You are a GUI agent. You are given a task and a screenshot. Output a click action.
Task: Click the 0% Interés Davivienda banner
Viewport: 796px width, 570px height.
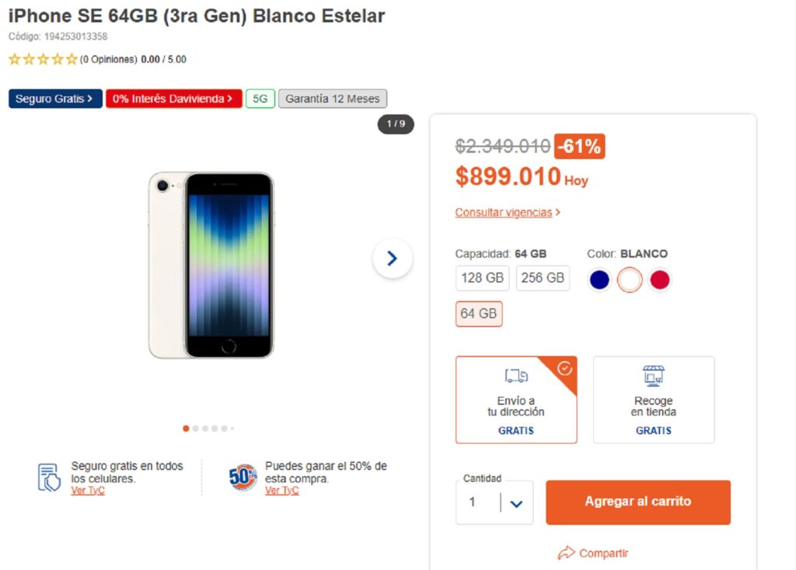coord(173,99)
